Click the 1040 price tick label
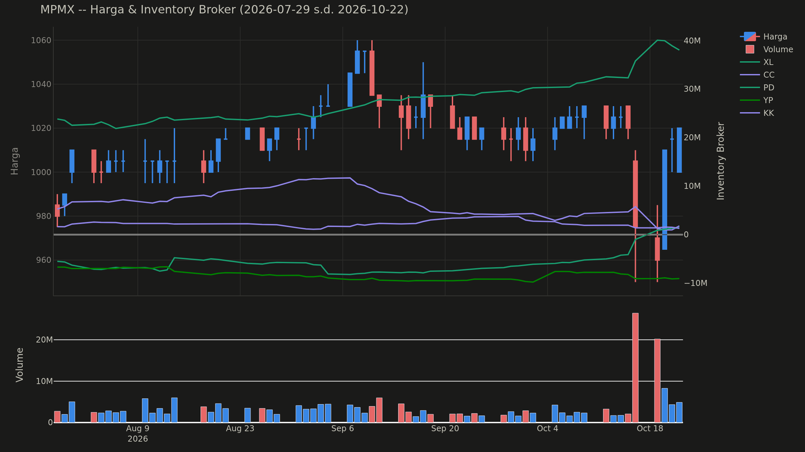Viewport: 805px width, 452px height. [x=41, y=84]
